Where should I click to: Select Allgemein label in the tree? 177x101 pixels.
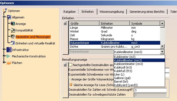(x=18, y=17)
